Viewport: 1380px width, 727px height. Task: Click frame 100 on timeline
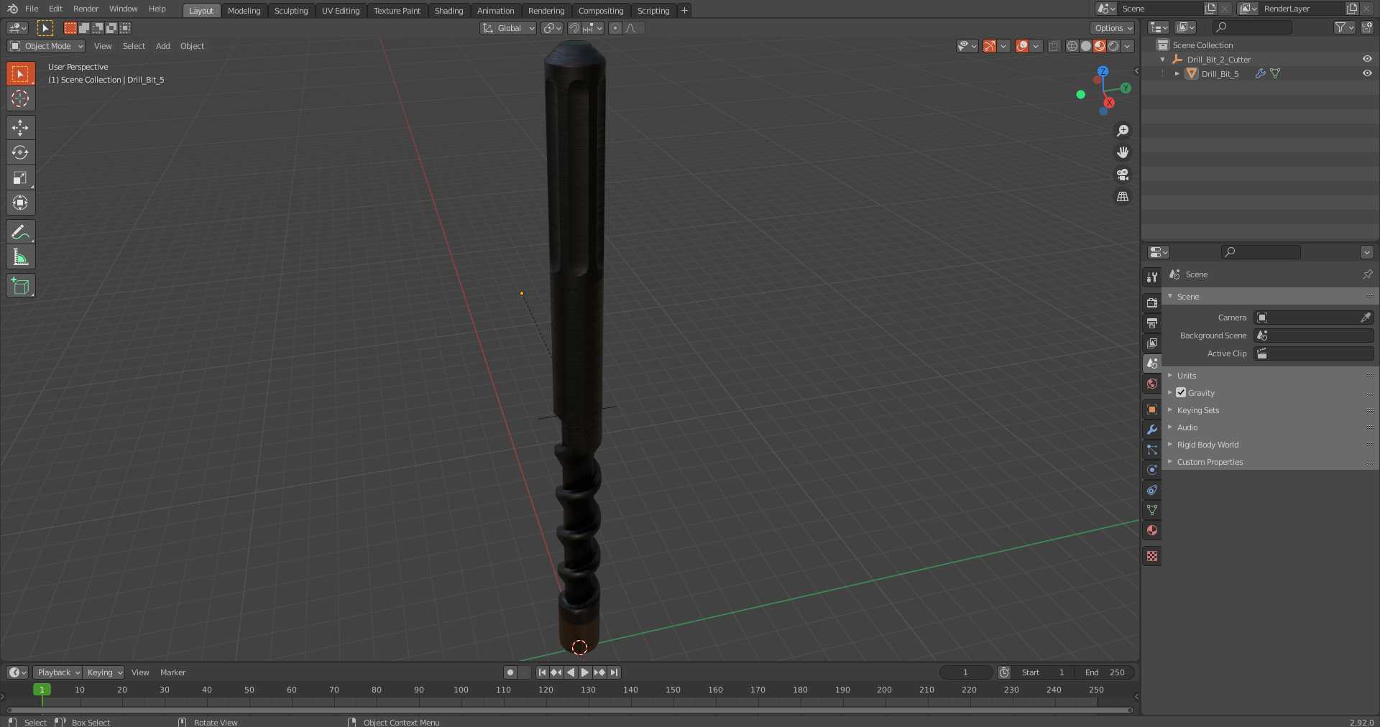click(x=461, y=690)
